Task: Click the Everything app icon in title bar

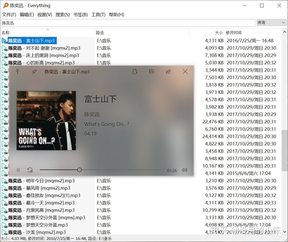Action: coord(6,5)
